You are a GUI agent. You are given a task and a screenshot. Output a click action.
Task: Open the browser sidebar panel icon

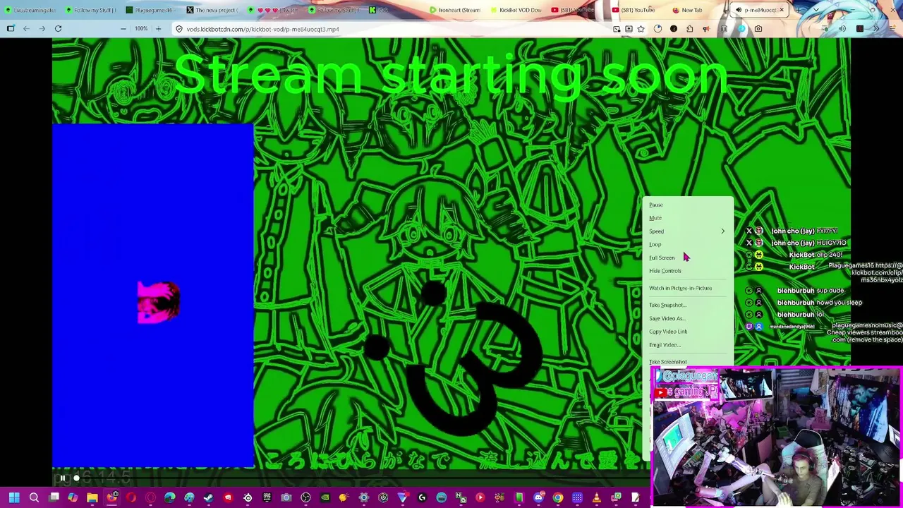click(11, 29)
